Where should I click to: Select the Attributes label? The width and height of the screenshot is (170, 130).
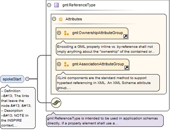coord(74,19)
